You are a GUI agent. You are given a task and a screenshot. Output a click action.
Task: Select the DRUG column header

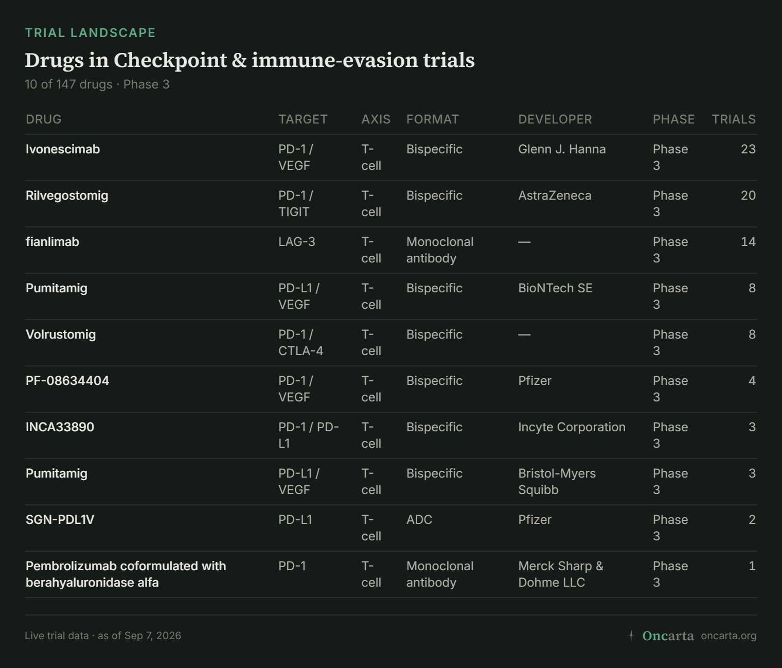pyautogui.click(x=44, y=119)
